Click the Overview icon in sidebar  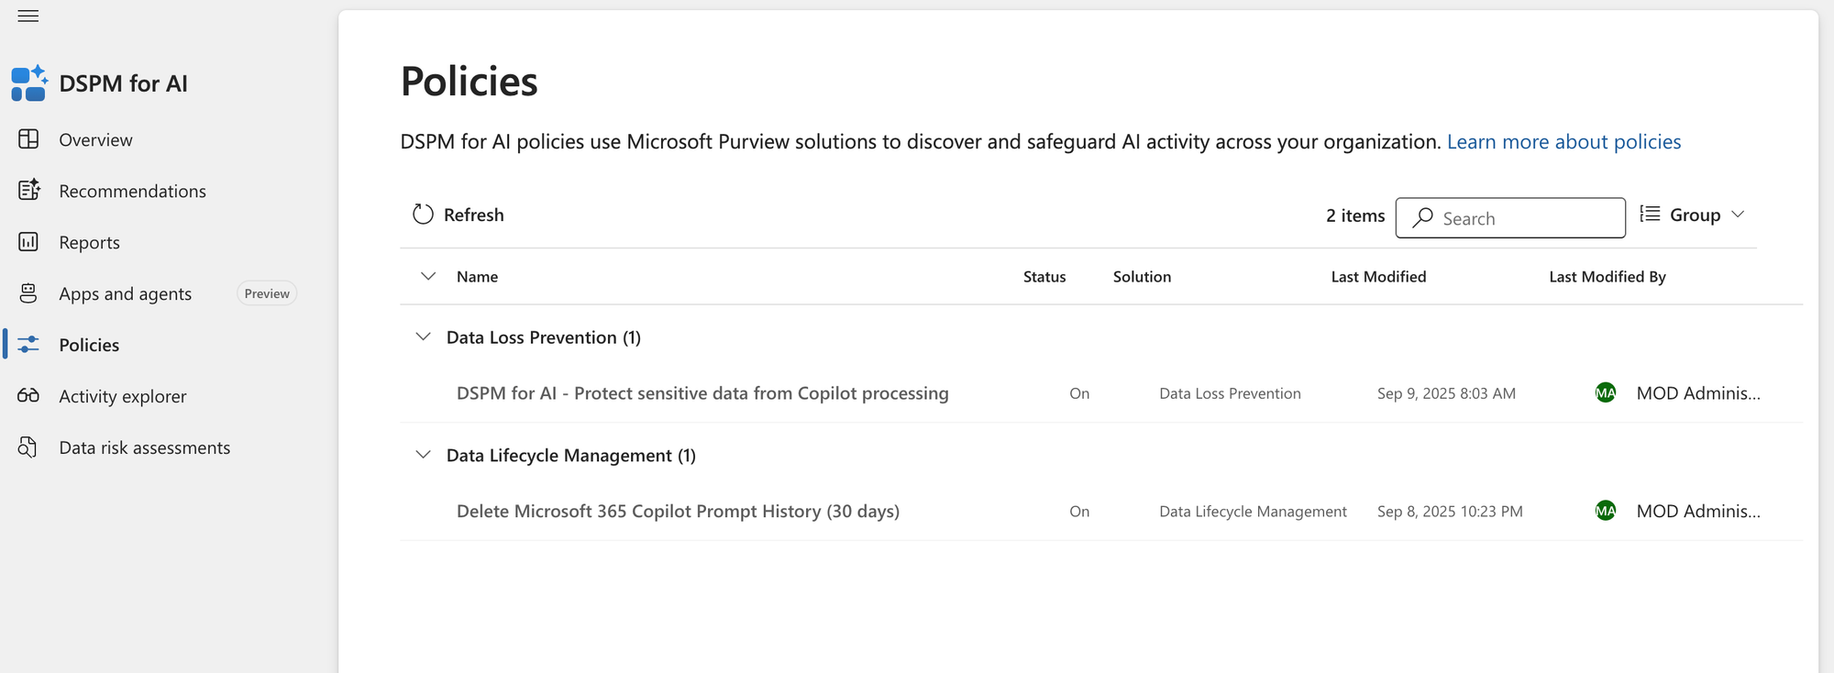[28, 139]
